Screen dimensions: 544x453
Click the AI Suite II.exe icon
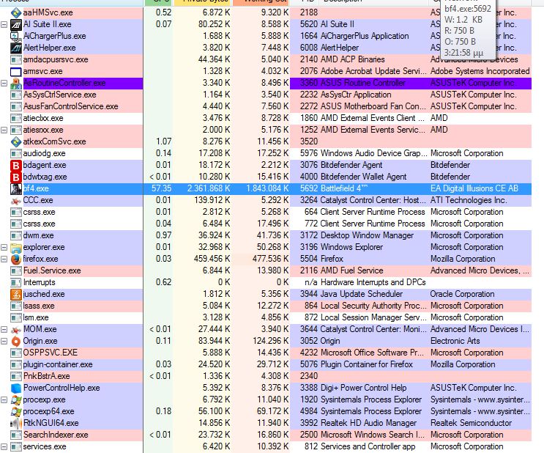pos(16,24)
